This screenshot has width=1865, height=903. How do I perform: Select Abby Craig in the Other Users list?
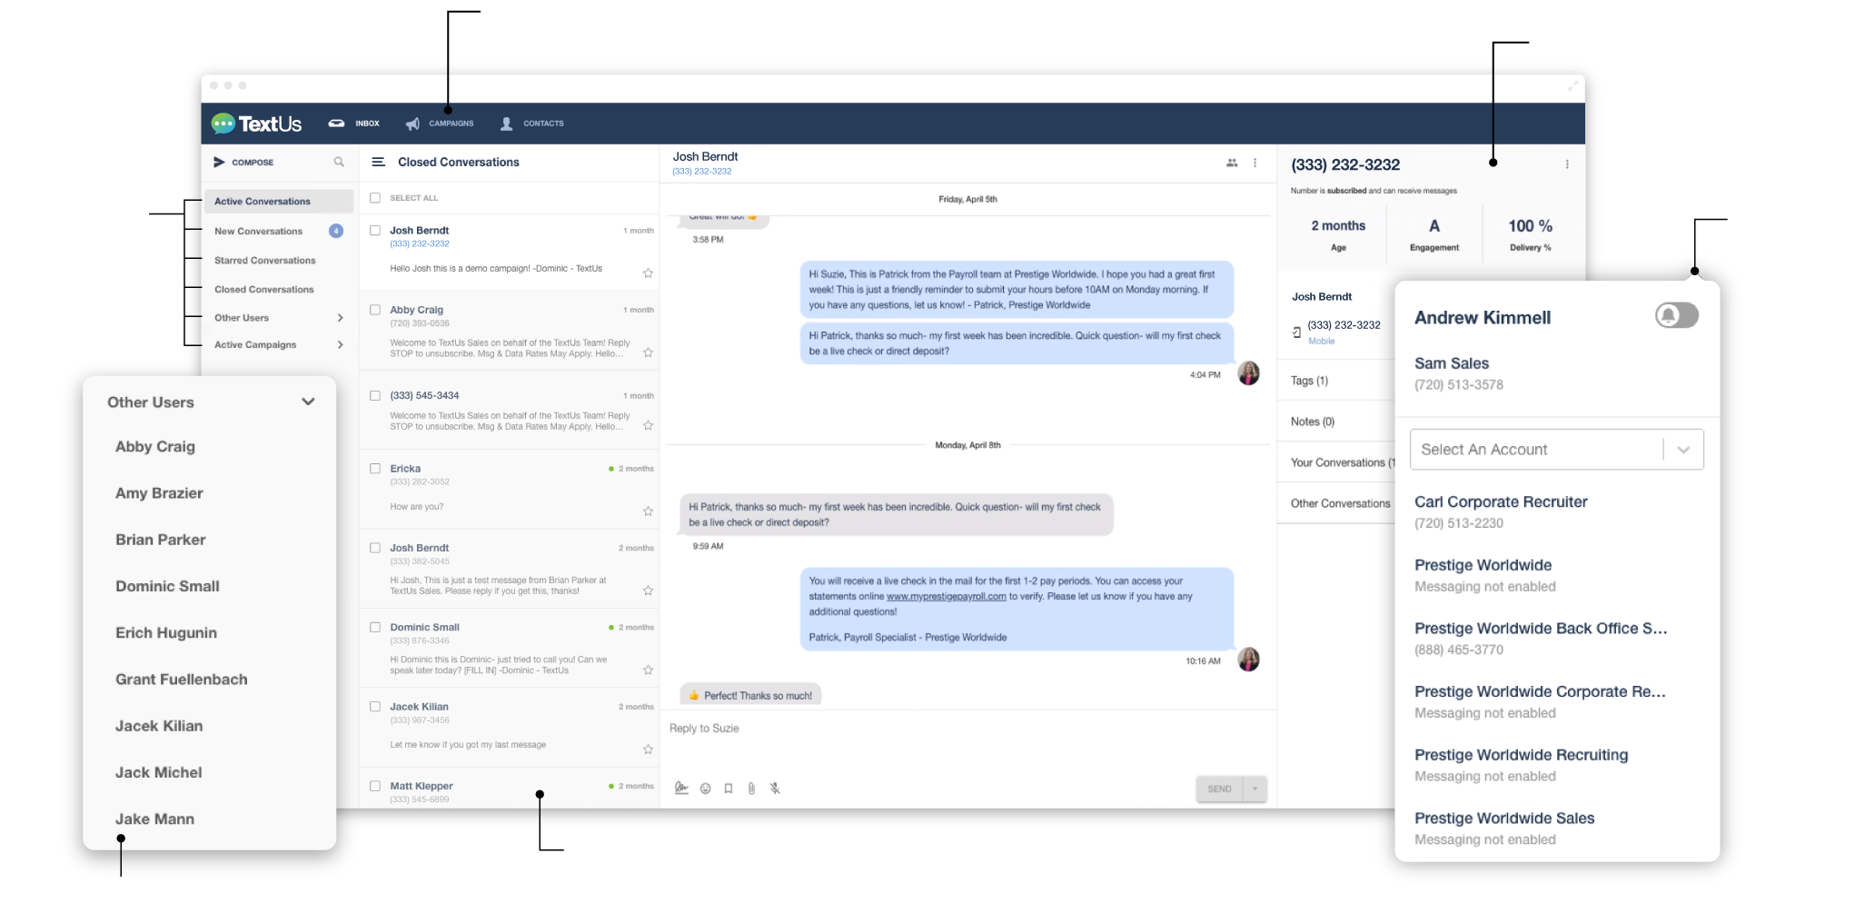click(x=155, y=447)
